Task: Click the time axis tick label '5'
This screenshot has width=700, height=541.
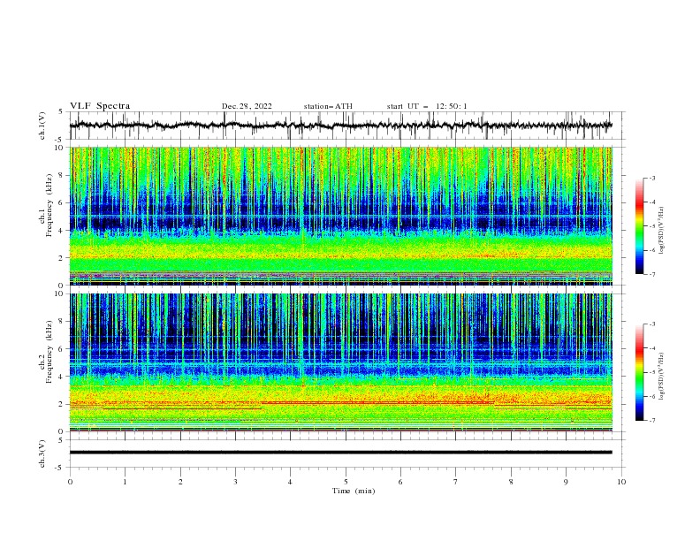Action: tap(346, 482)
